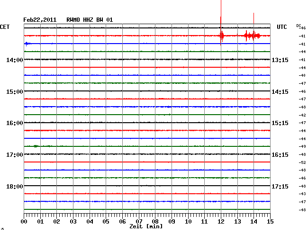Click the DC value -42
This screenshot has width=308, height=234.
click(x=302, y=115)
